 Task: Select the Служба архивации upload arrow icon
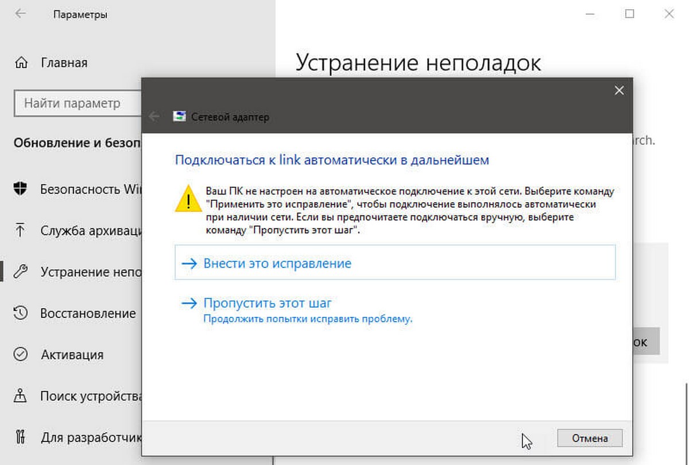coord(21,231)
